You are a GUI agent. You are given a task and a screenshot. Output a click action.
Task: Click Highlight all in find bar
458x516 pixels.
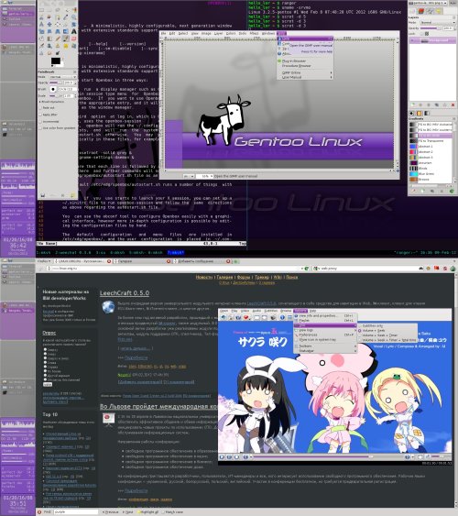pyautogui.click(x=147, y=512)
